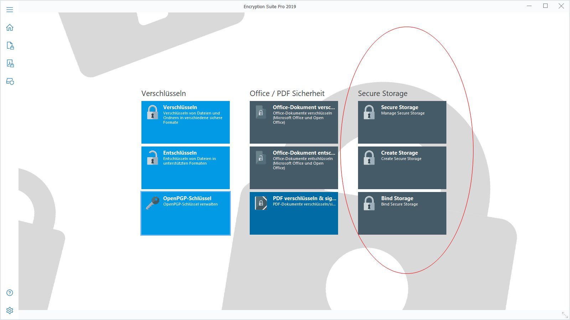Open the Bind Storage tile title
Screen dimensions: 570x320
click(x=397, y=198)
